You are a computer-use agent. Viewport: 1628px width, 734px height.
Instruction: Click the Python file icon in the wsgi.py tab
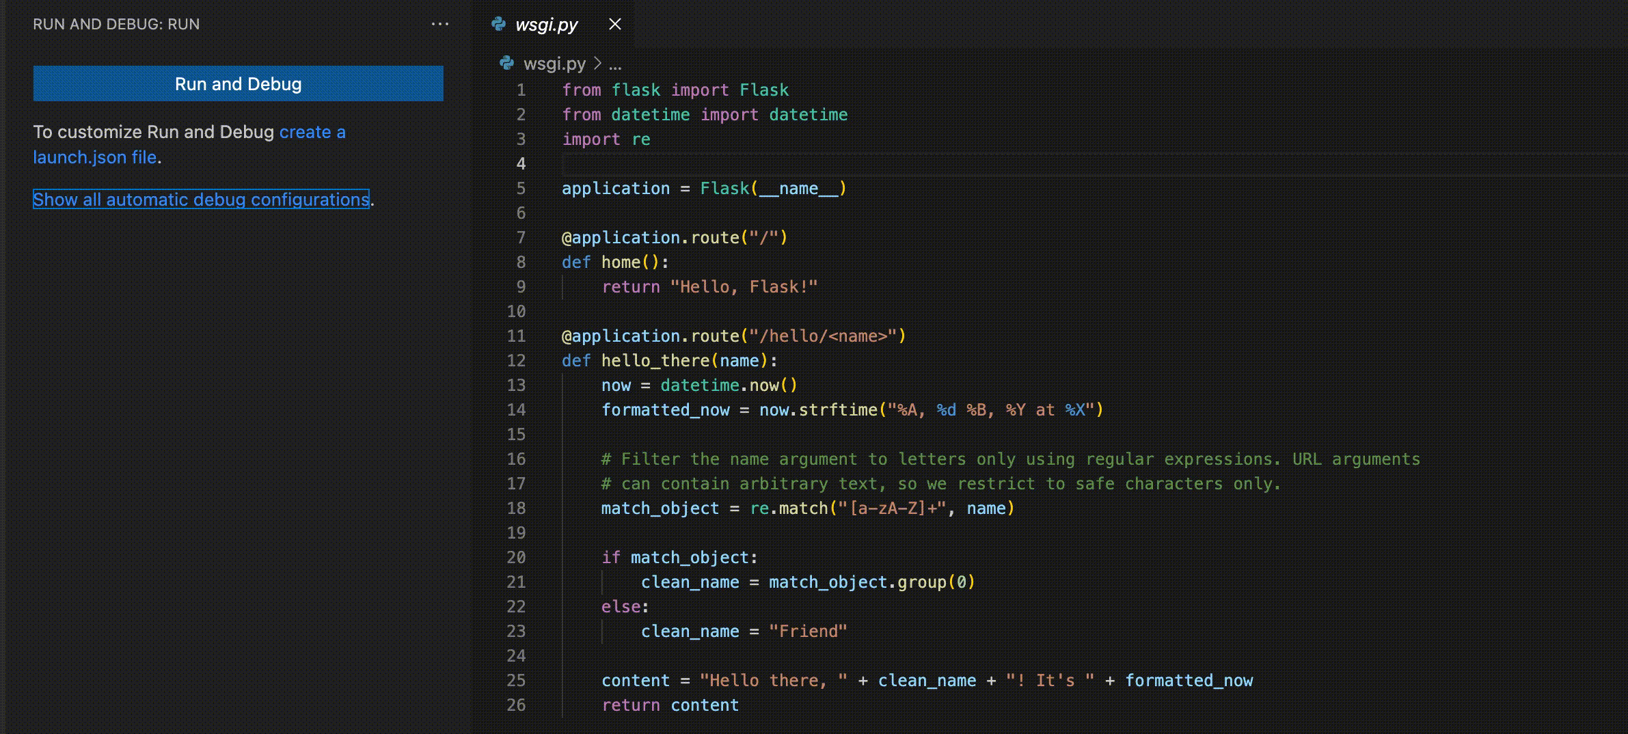click(499, 24)
